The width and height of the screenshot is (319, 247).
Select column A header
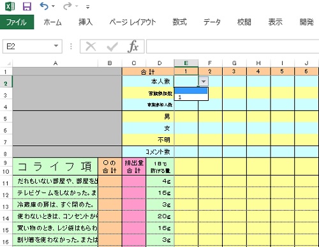(56, 63)
